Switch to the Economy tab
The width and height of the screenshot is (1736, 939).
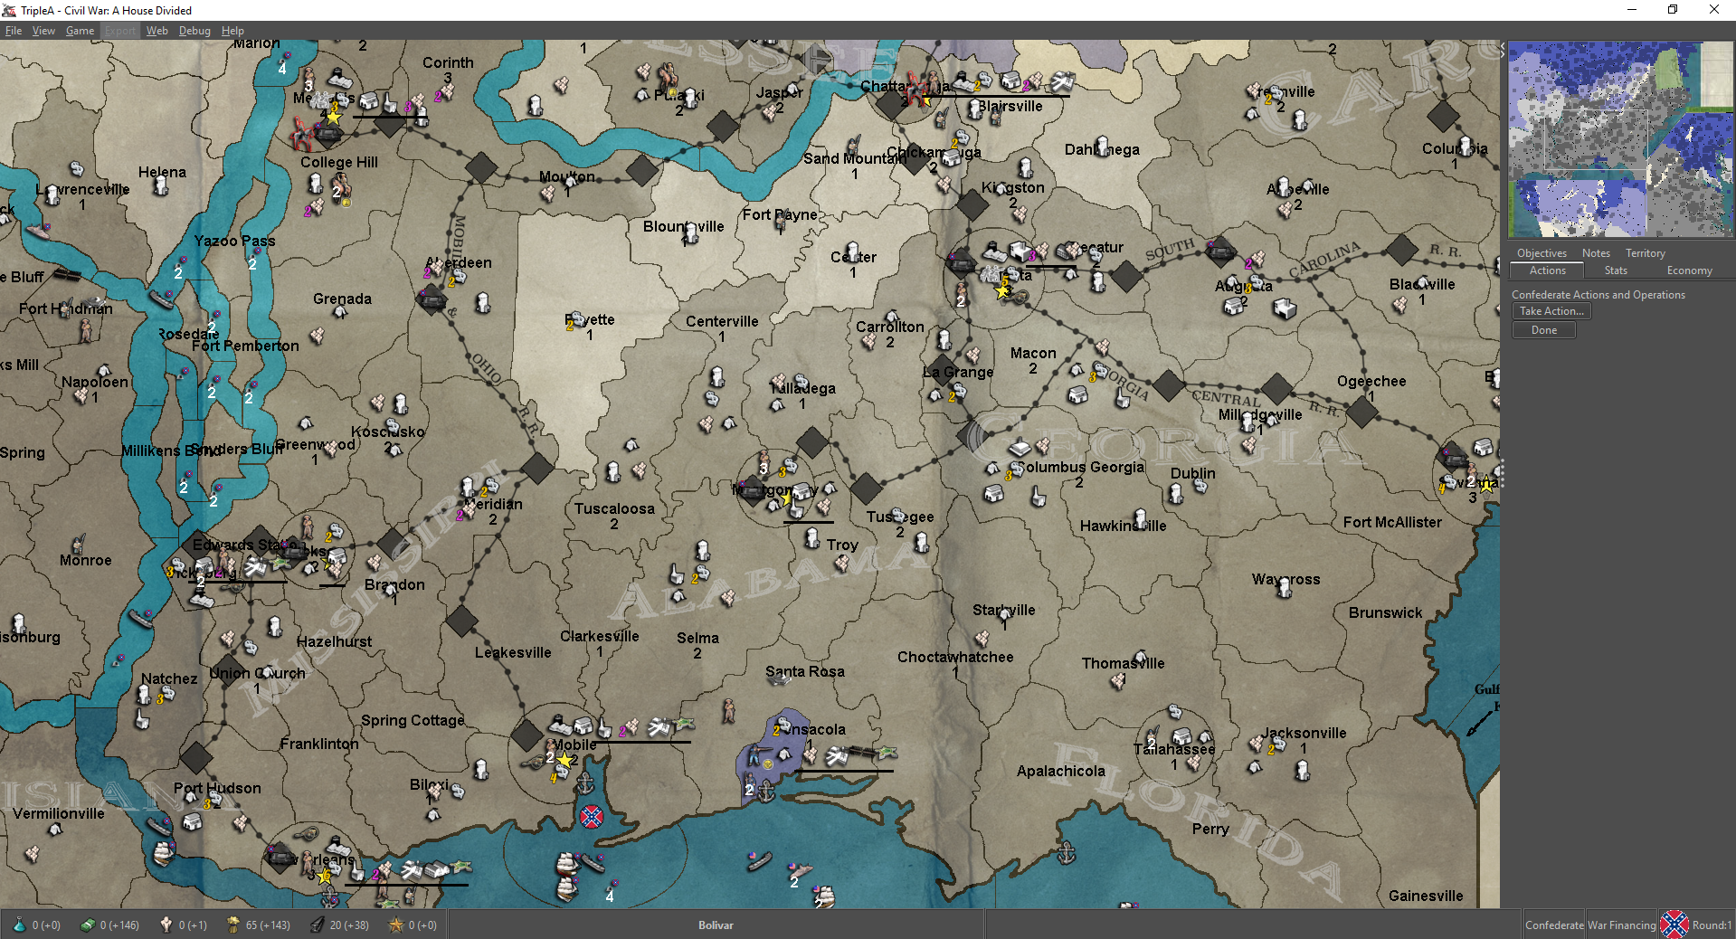1689,270
